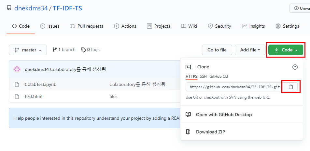The height and width of the screenshot is (151, 310).
Task: Click the Clone help question mark icon
Action: (295, 67)
